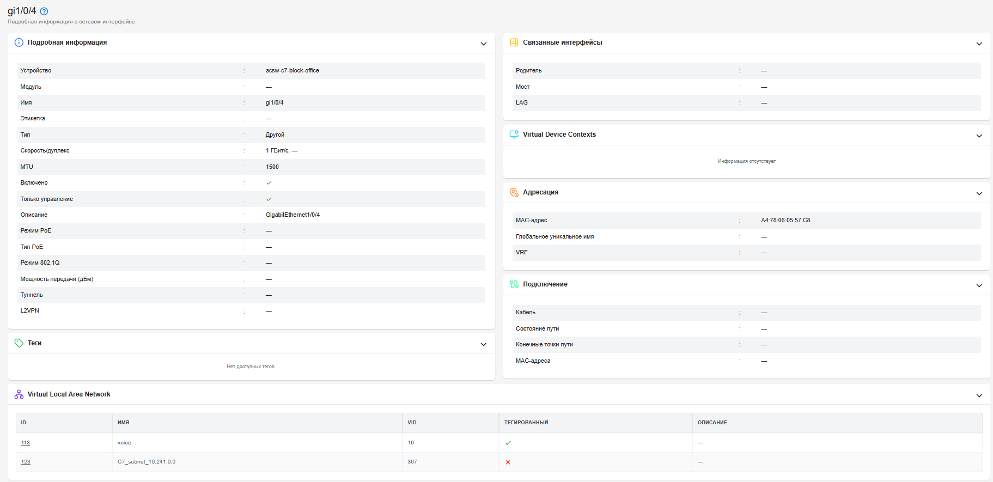Open VLAN link with ID 123
The image size is (993, 482).
(x=26, y=462)
